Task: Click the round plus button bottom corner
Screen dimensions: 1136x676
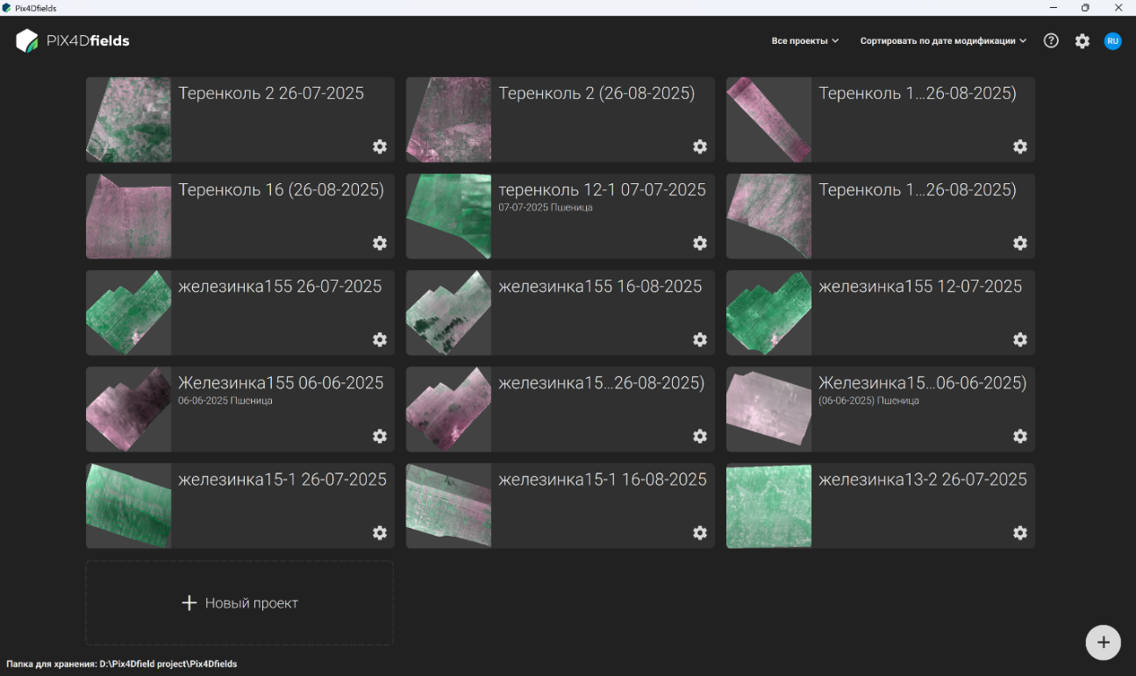Action: click(1104, 642)
